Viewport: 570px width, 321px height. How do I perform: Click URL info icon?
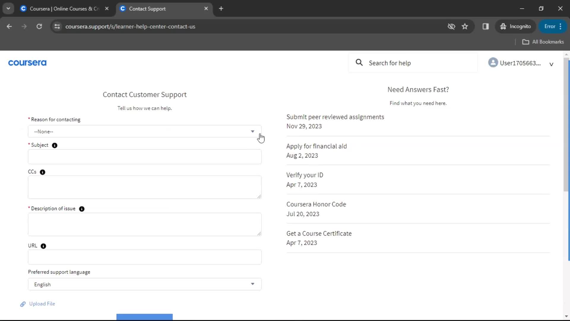coord(43,246)
